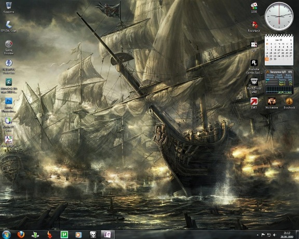Launch Firefox from the taskbar
299x239 pixels.
coord(21,235)
